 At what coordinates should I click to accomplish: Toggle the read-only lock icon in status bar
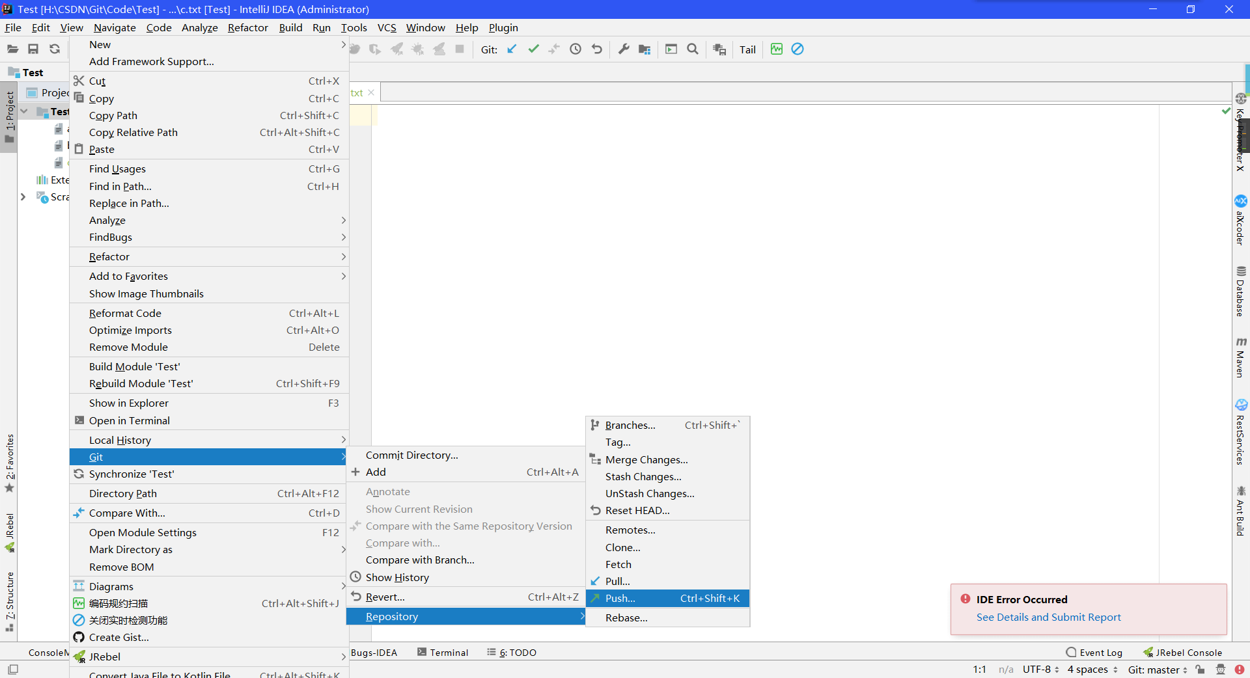[x=1201, y=670]
